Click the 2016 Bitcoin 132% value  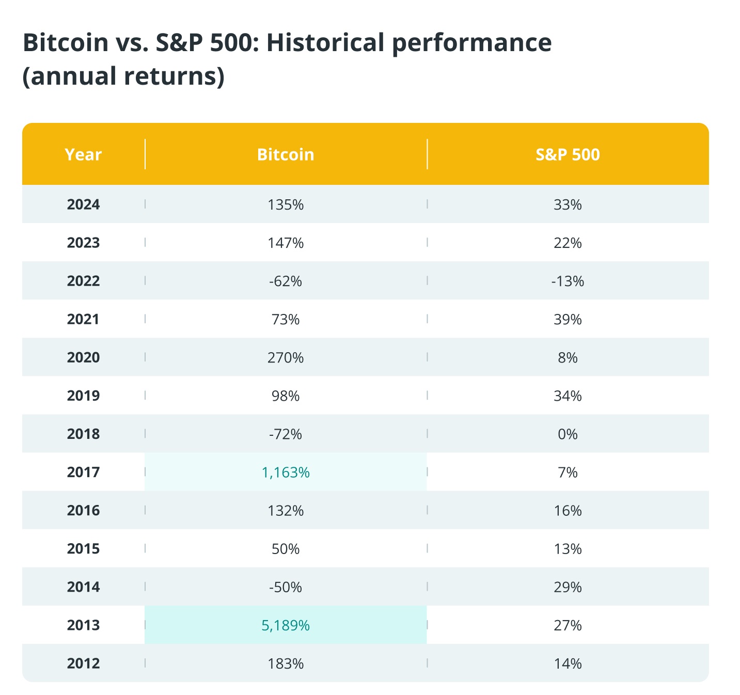(x=286, y=511)
